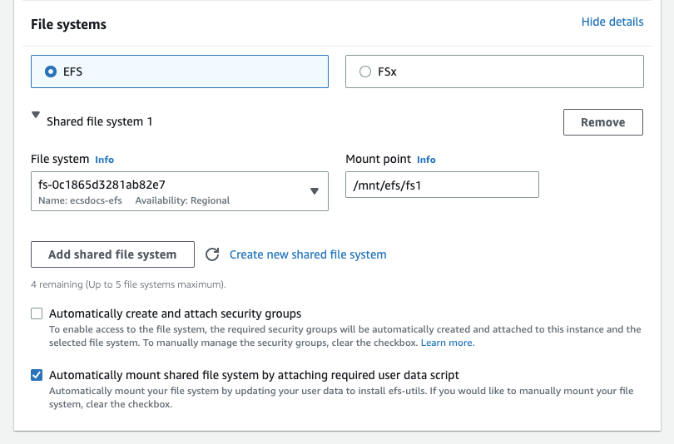Image resolution: width=674 pixels, height=444 pixels.
Task: Select the EFS radio button
Action: [x=51, y=72]
